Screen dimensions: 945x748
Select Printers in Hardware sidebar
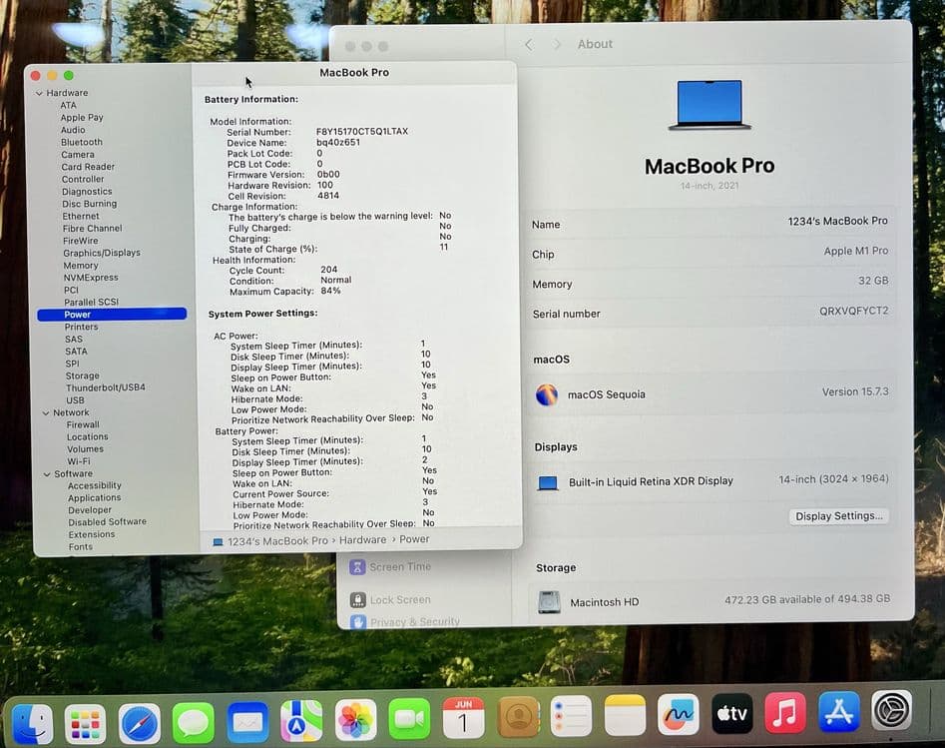point(82,327)
